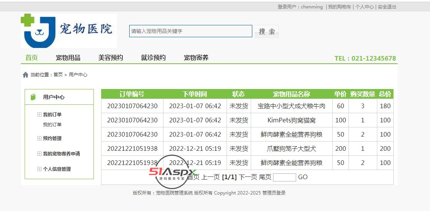Click 尾页 pagination link
This screenshot has height=211, width=430.
coord(265,177)
